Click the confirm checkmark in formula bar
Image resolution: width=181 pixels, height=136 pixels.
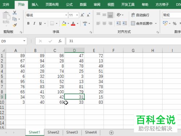[50, 41]
